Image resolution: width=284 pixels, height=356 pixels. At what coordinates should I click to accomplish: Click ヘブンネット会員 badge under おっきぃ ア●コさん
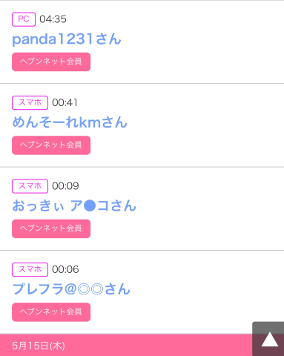(51, 228)
